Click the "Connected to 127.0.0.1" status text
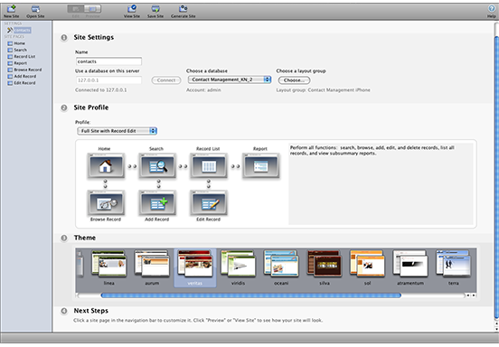The width and height of the screenshot is (499, 347). [101, 90]
